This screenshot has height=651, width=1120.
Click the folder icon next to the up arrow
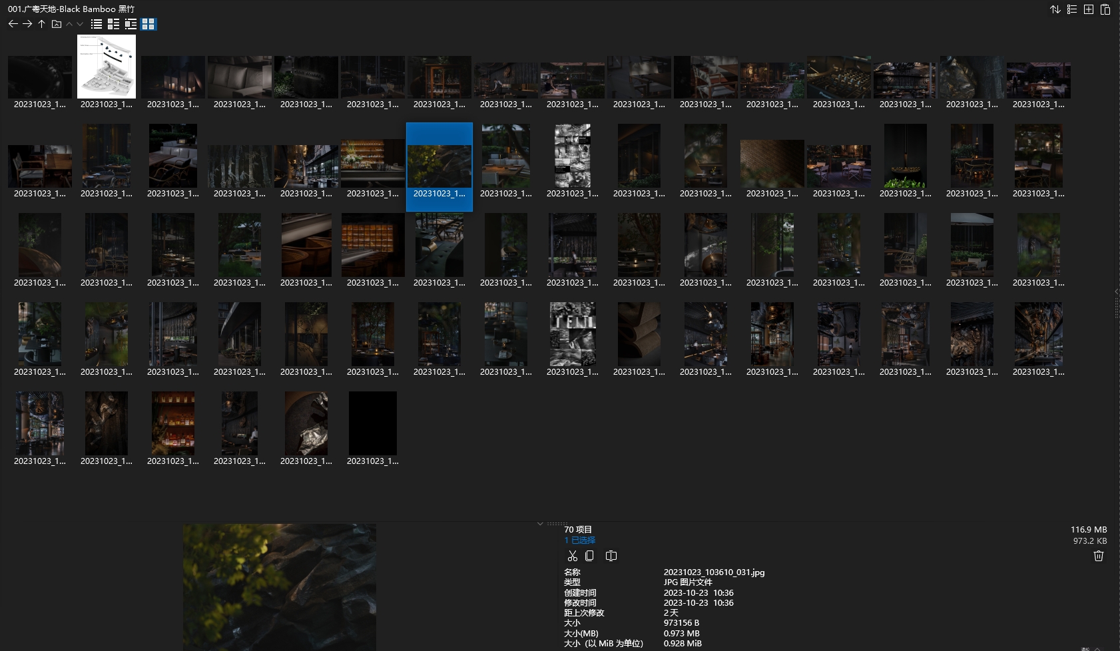[57, 24]
